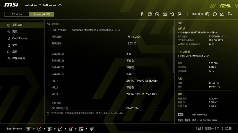Open Help (F1)
This screenshot has width=238, height=133.
point(197,14)
